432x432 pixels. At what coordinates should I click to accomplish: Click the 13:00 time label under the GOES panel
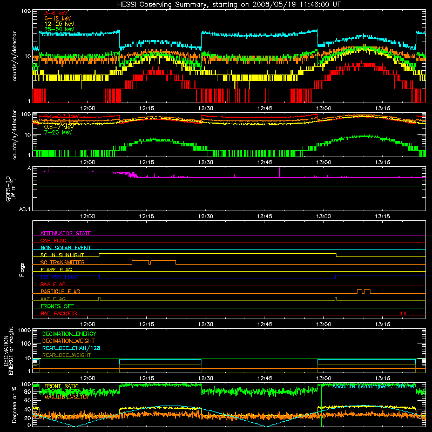(x=323, y=217)
